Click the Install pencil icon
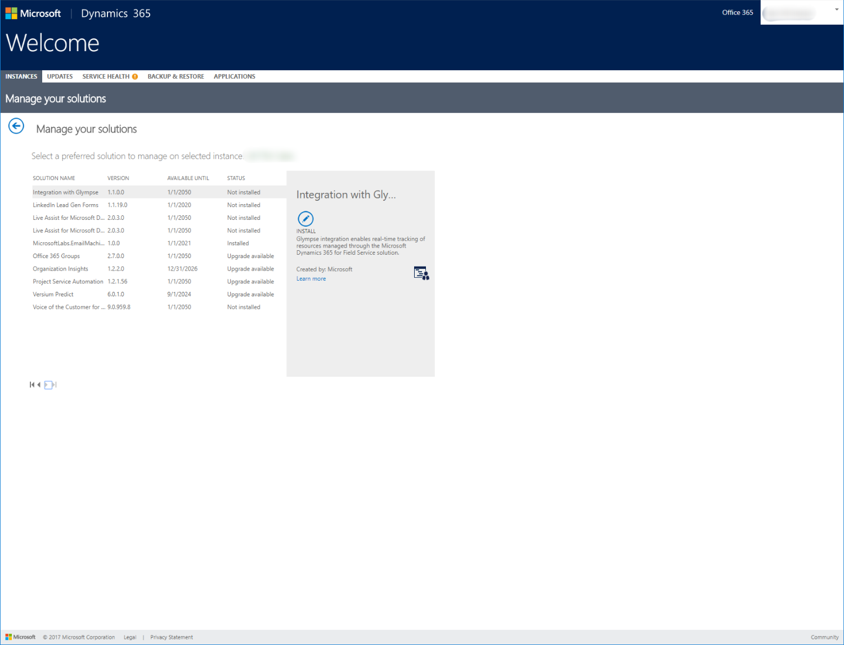The image size is (844, 645). click(306, 219)
